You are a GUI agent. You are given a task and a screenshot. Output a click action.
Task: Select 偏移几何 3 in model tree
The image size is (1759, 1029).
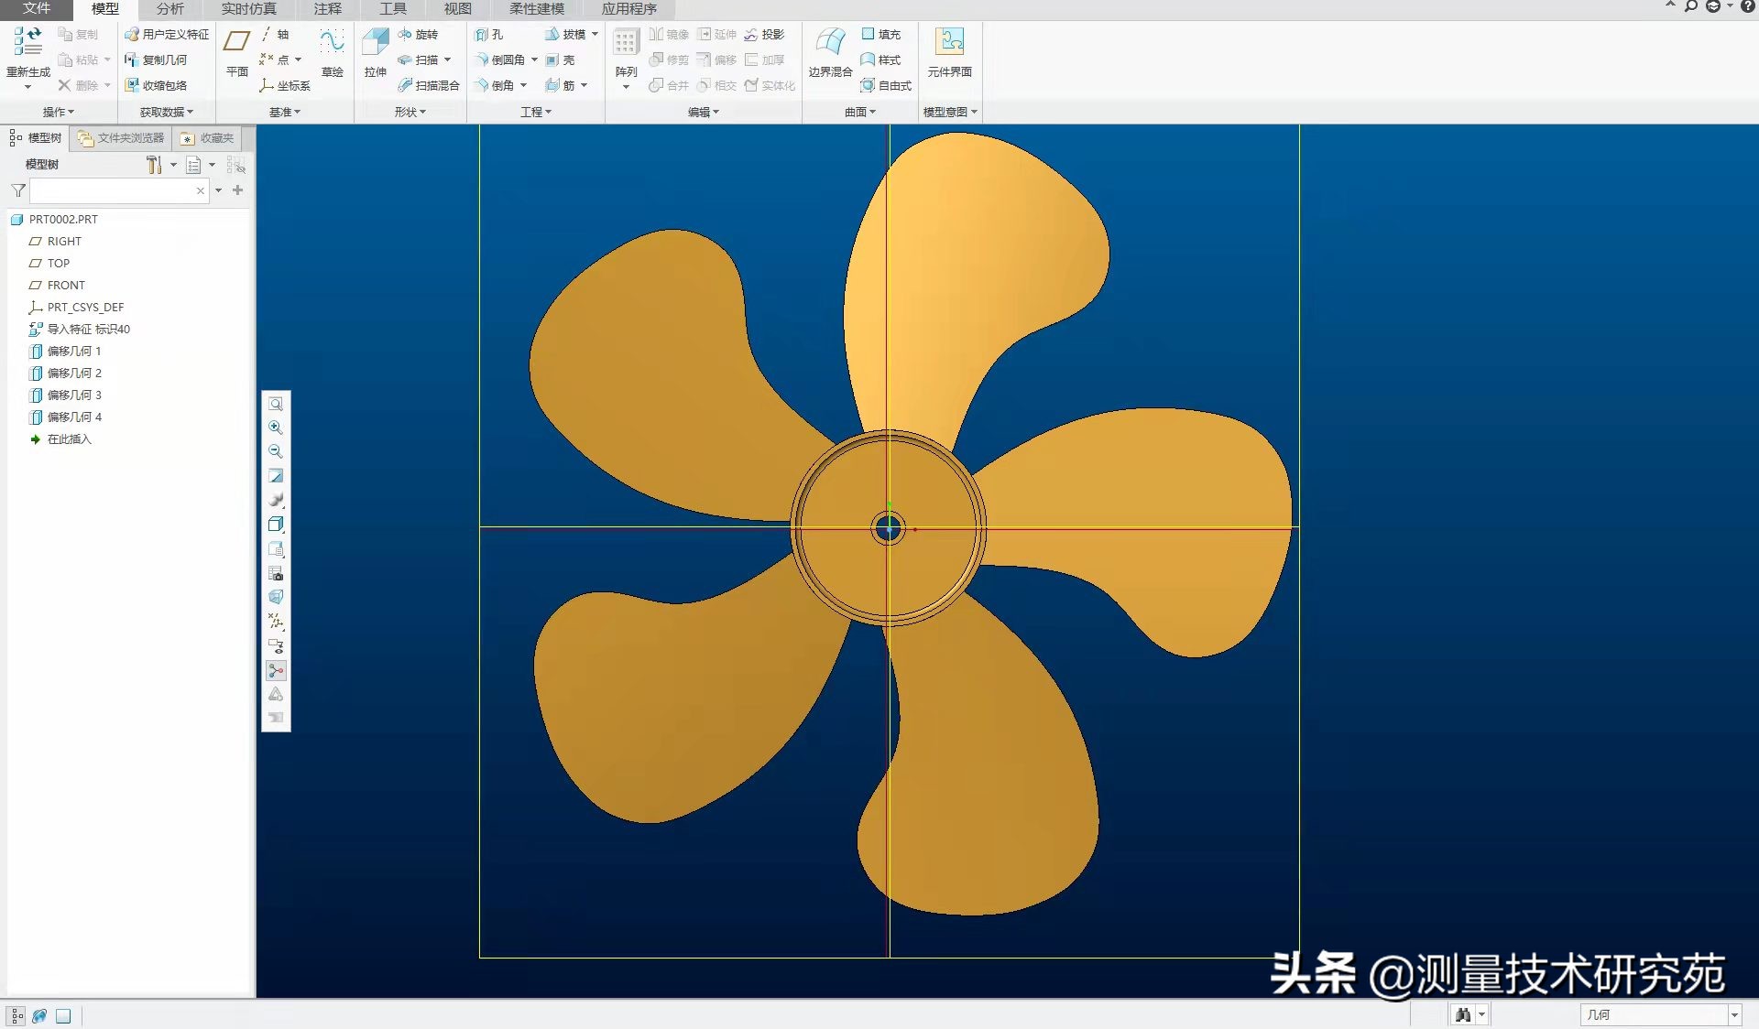[74, 395]
